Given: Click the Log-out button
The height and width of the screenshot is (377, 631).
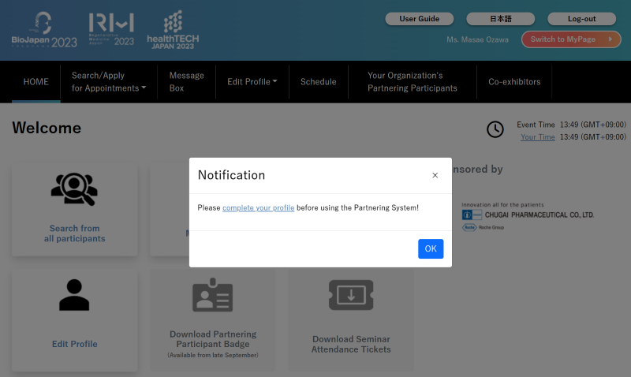Looking at the screenshot, I should (x=581, y=18).
